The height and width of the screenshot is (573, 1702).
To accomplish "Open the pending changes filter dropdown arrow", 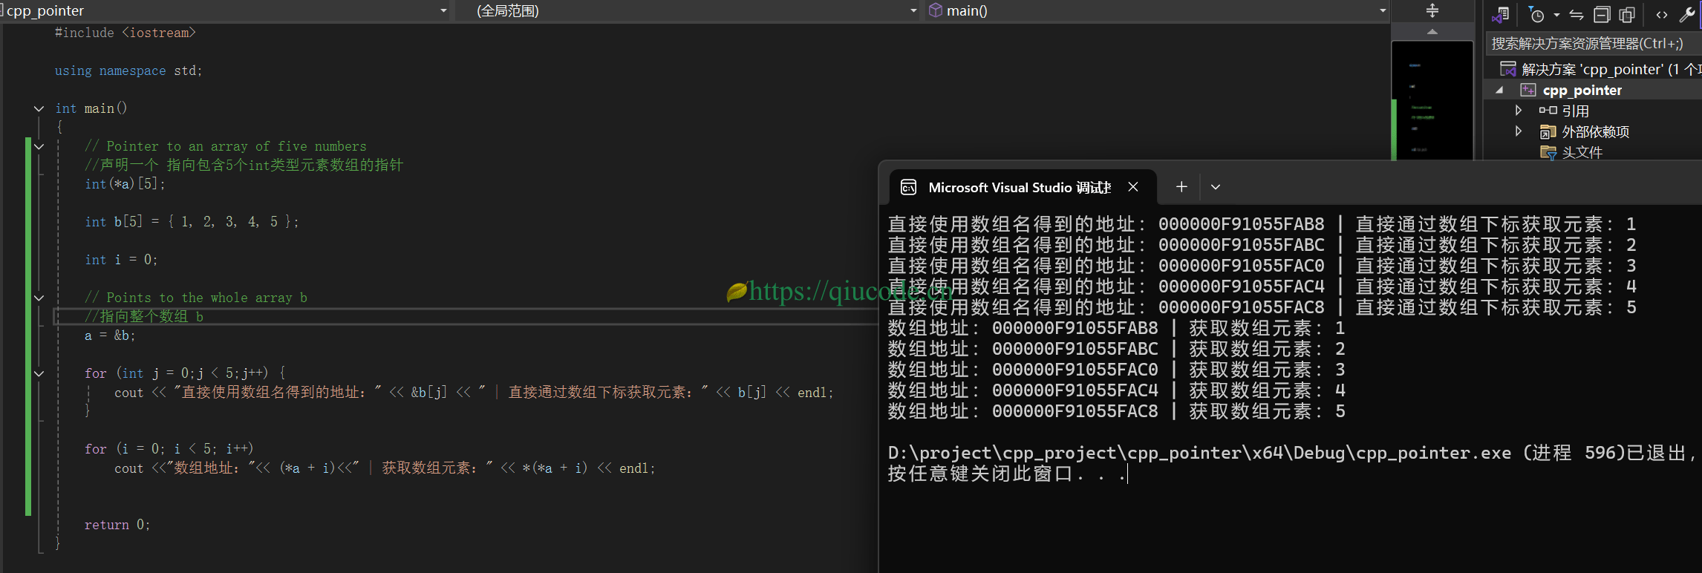I will [1556, 15].
